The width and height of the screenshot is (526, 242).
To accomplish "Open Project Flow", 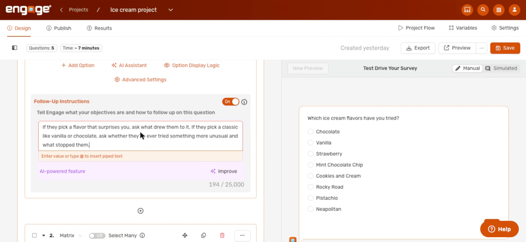I will (416, 28).
